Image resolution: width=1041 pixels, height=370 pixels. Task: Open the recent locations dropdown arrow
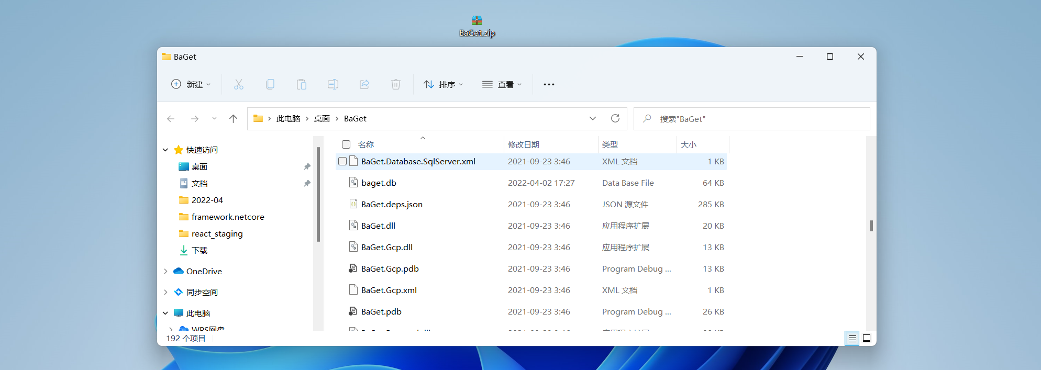tap(214, 119)
